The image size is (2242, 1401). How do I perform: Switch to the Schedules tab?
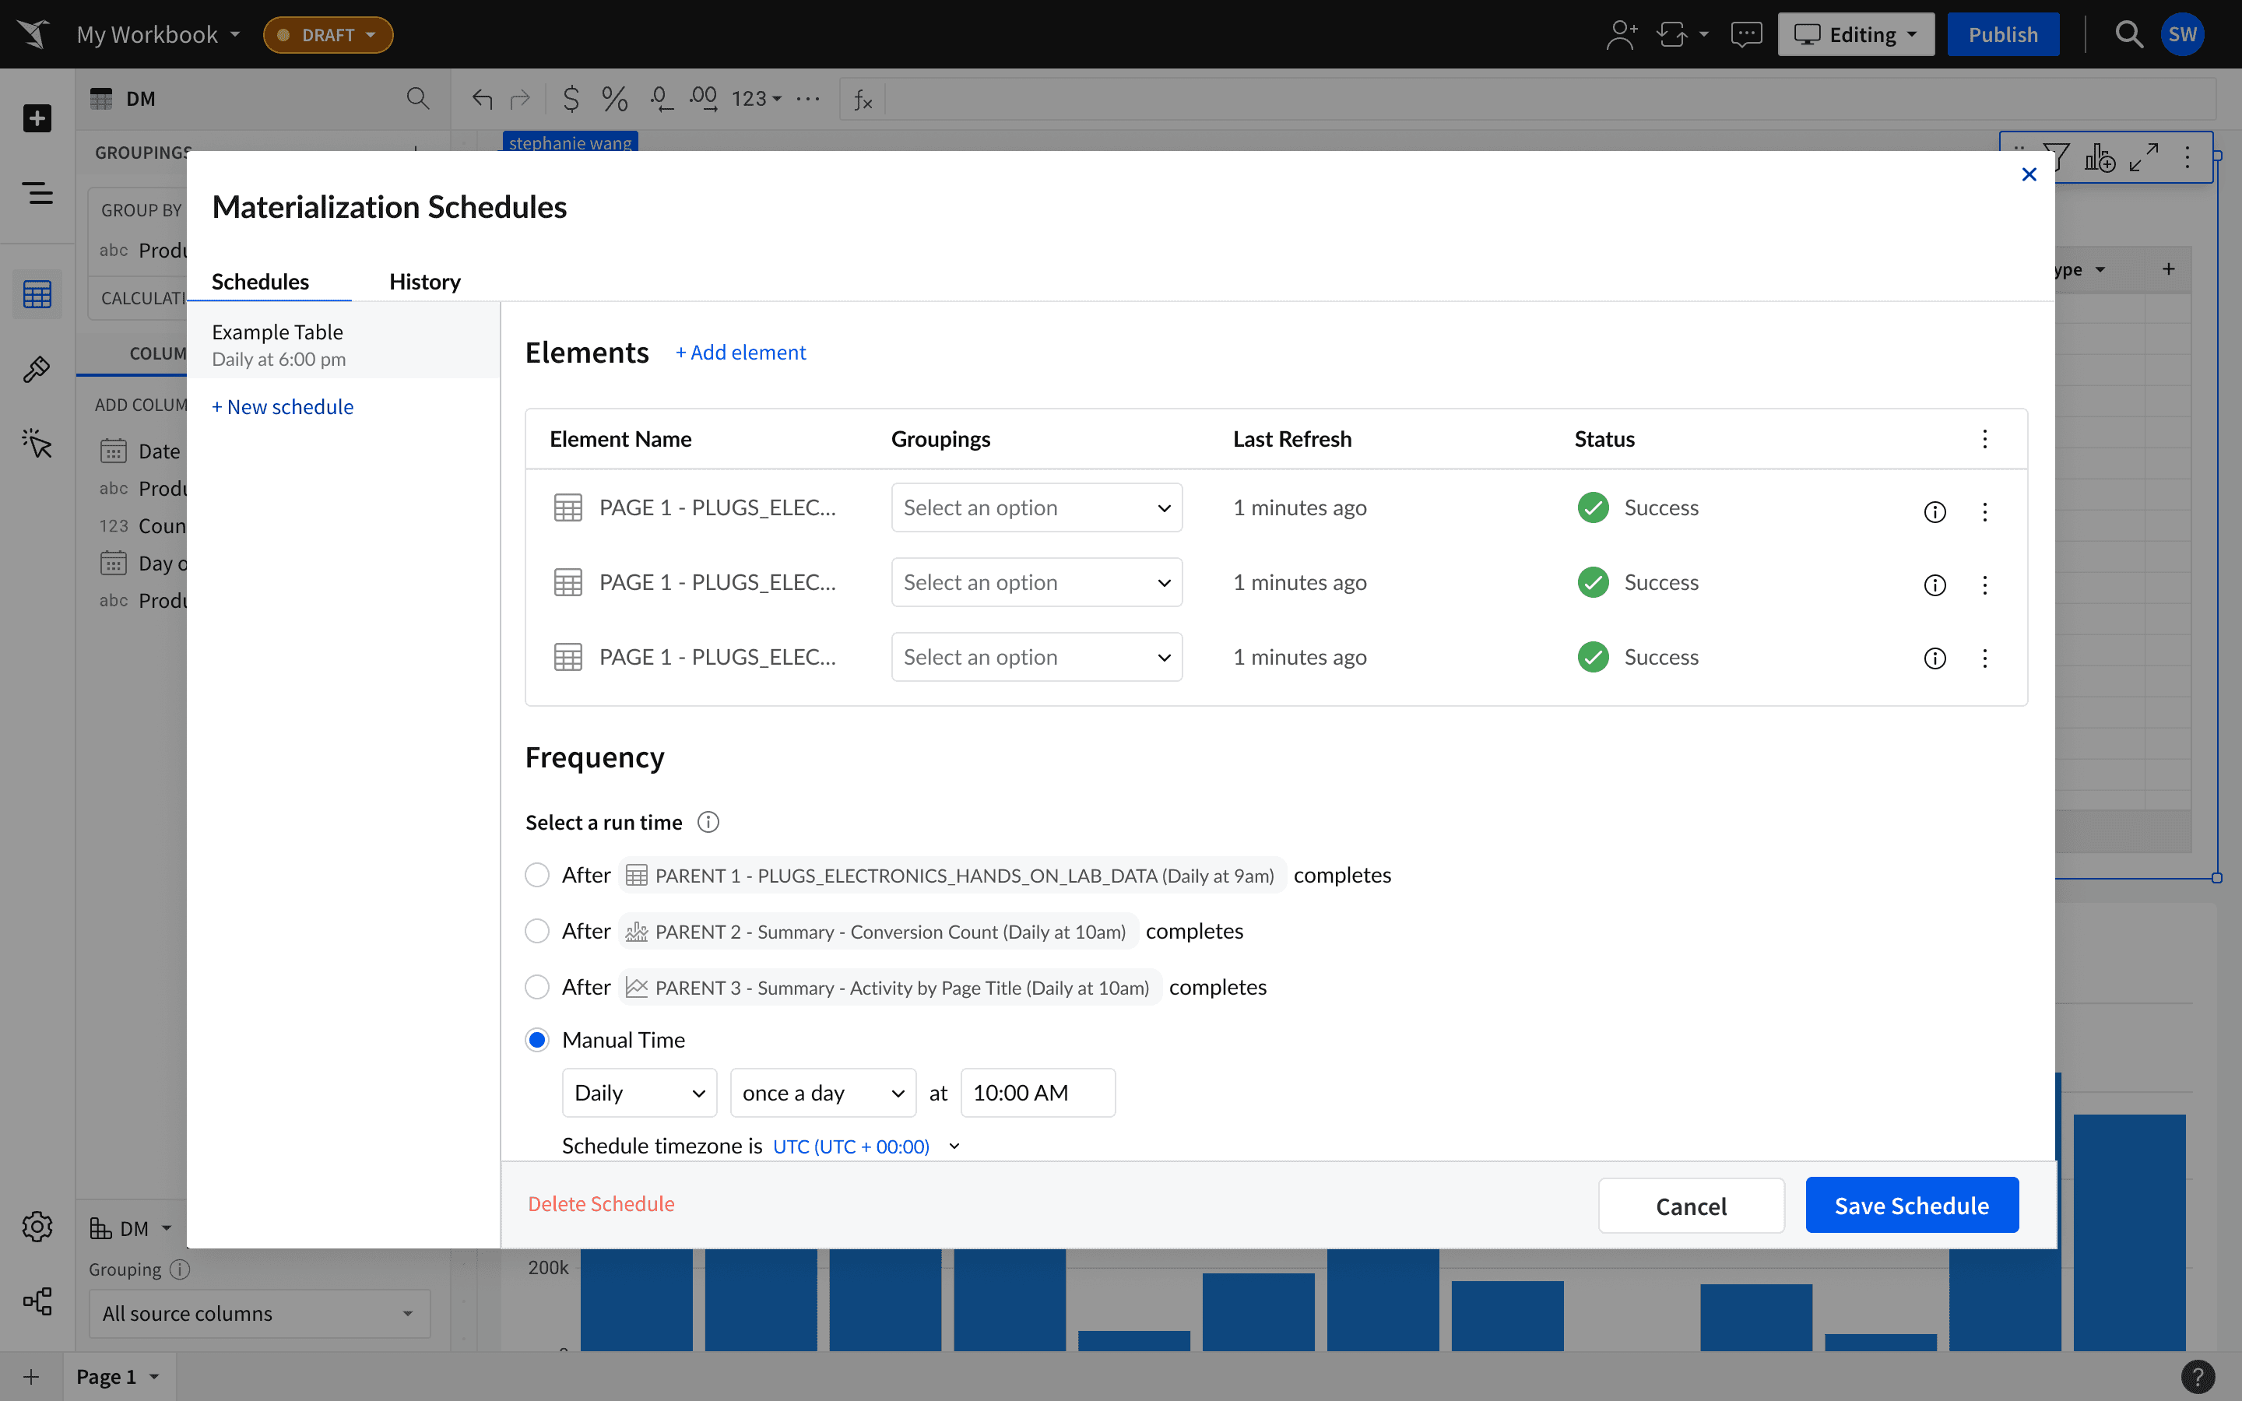(260, 282)
